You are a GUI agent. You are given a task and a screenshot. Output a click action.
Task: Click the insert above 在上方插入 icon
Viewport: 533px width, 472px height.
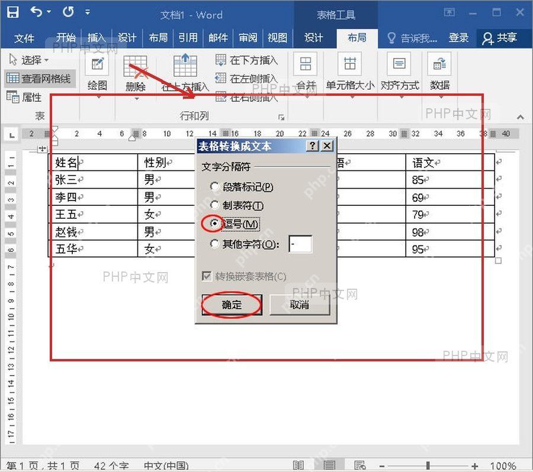pos(185,65)
